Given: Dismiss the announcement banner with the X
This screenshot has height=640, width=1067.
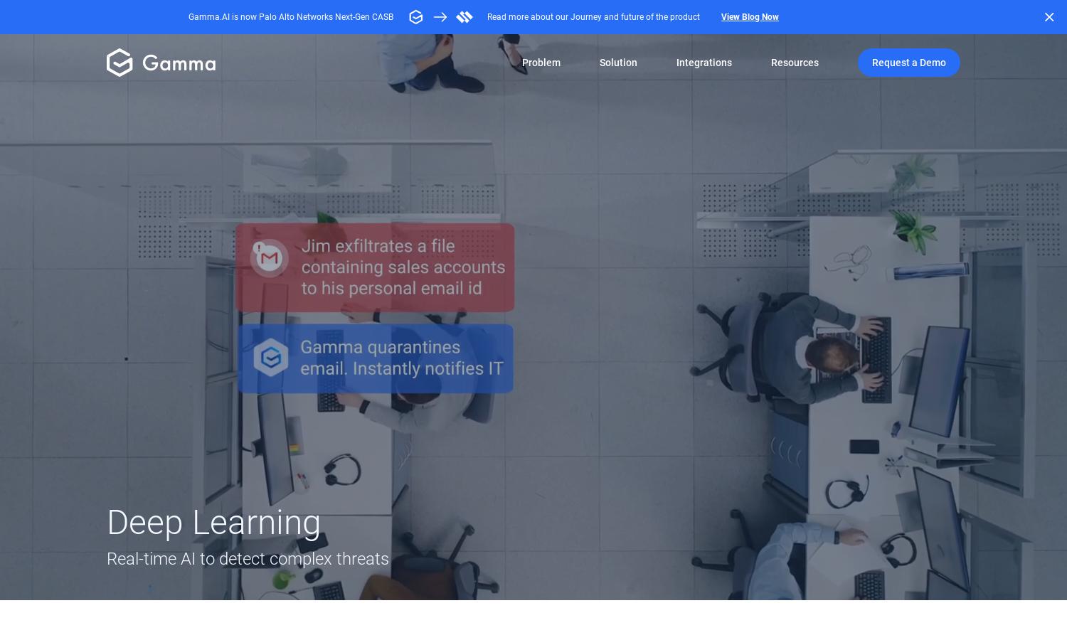Looking at the screenshot, I should [1049, 17].
